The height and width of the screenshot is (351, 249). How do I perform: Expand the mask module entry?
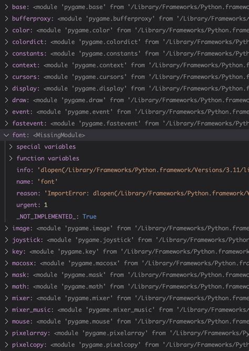(6, 275)
